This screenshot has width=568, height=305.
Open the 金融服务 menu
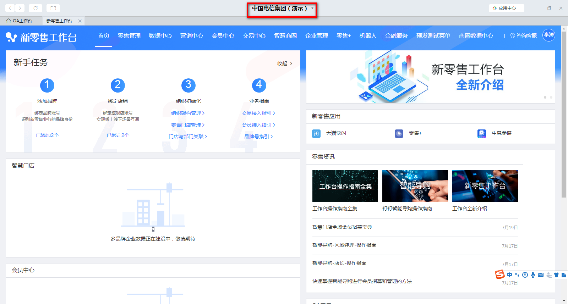397,36
